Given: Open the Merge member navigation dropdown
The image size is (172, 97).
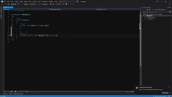Looking at the screenshot, I should pos(119,9).
